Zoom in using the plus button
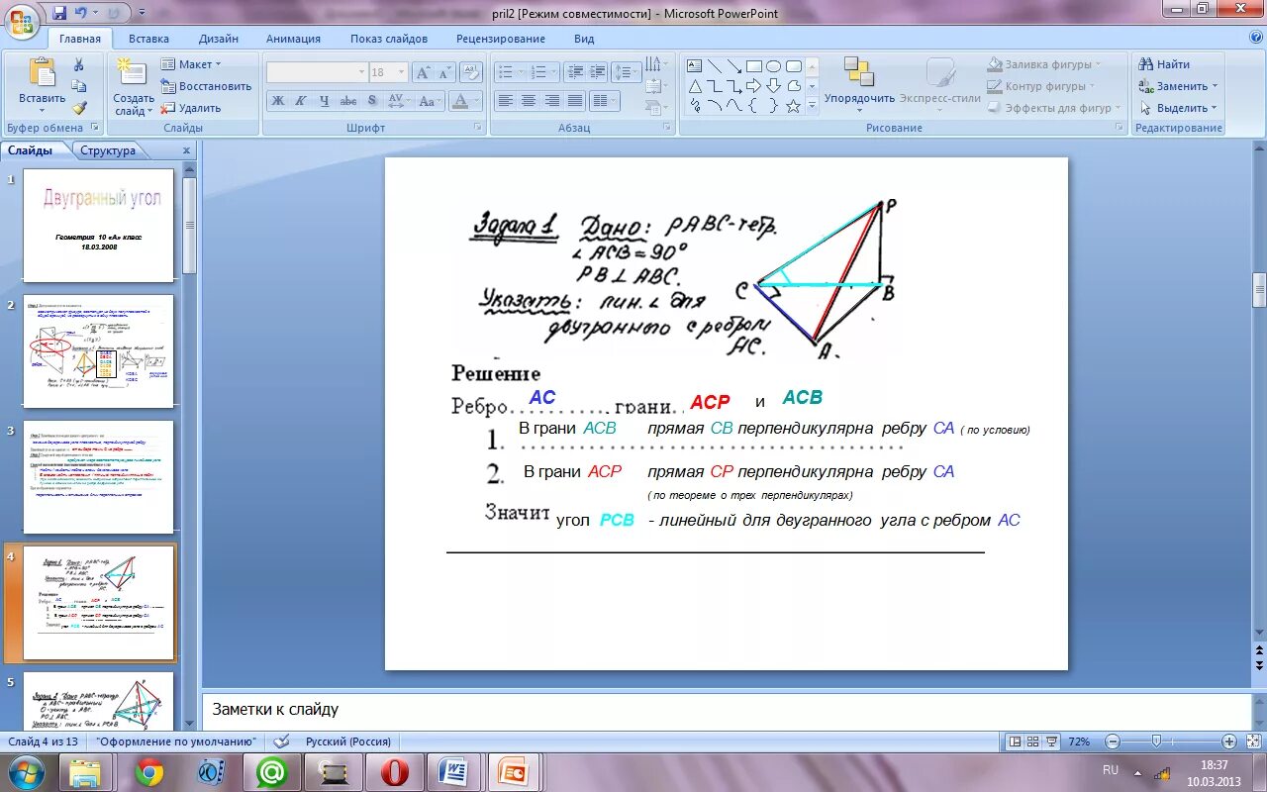Screen dimensions: 1267x792 tap(1229, 742)
